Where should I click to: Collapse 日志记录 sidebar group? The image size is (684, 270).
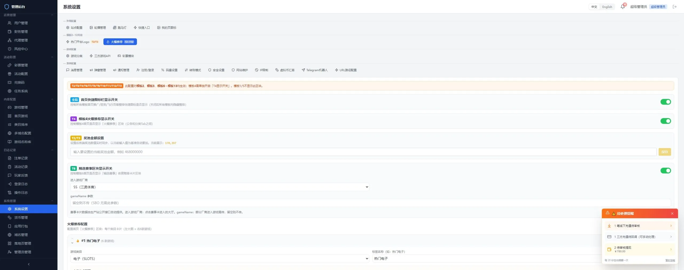[29, 150]
